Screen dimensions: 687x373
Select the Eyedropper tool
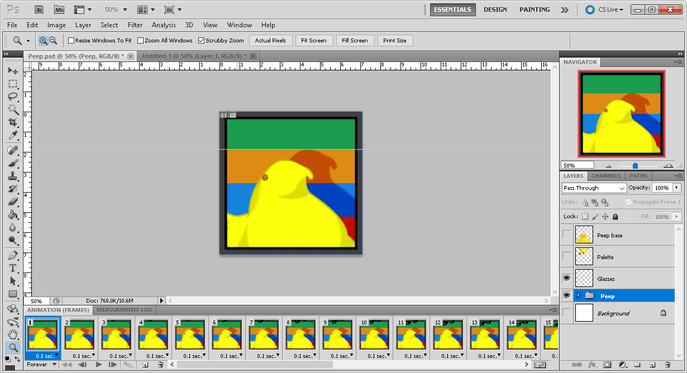tap(13, 136)
